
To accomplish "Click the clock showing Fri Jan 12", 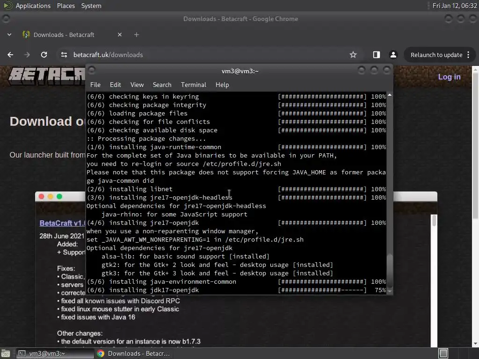I will (x=455, y=6).
